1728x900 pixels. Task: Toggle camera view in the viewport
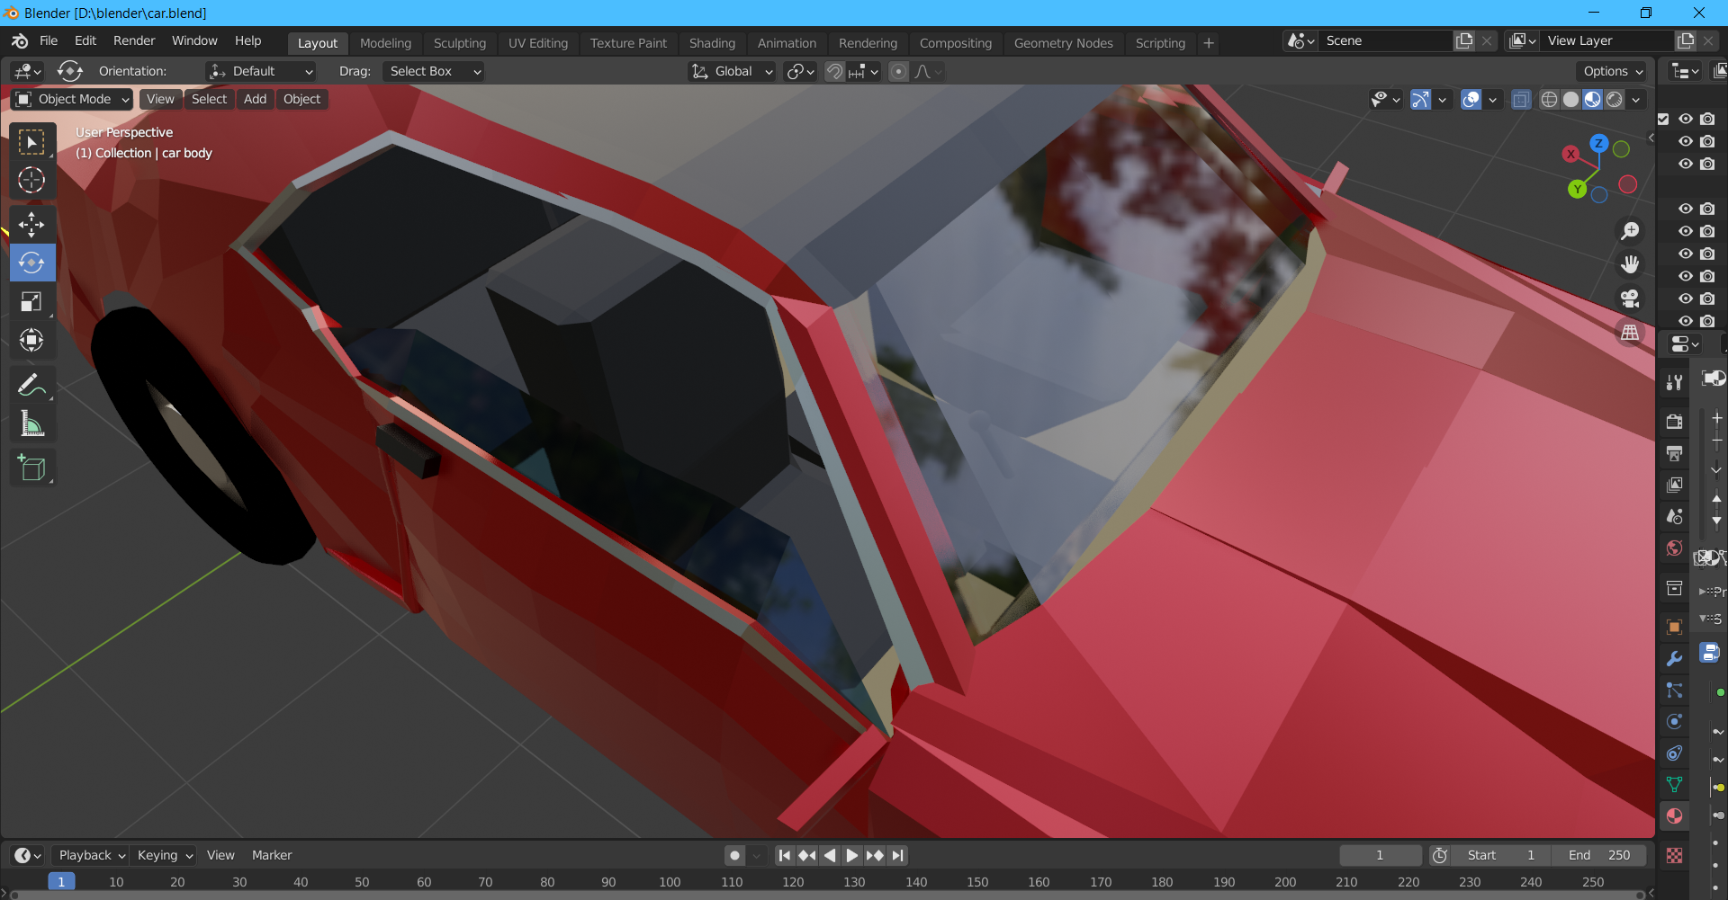1630,299
